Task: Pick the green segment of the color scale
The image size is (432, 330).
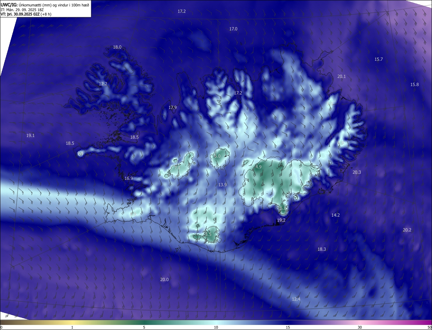Action: [x=144, y=322]
